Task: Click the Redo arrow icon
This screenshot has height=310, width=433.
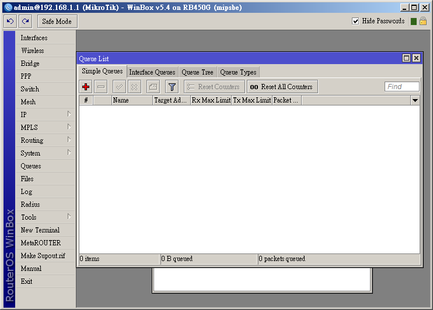Action: pos(26,21)
